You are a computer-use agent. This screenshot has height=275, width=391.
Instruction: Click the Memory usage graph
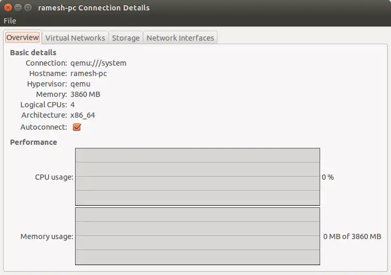(198, 236)
